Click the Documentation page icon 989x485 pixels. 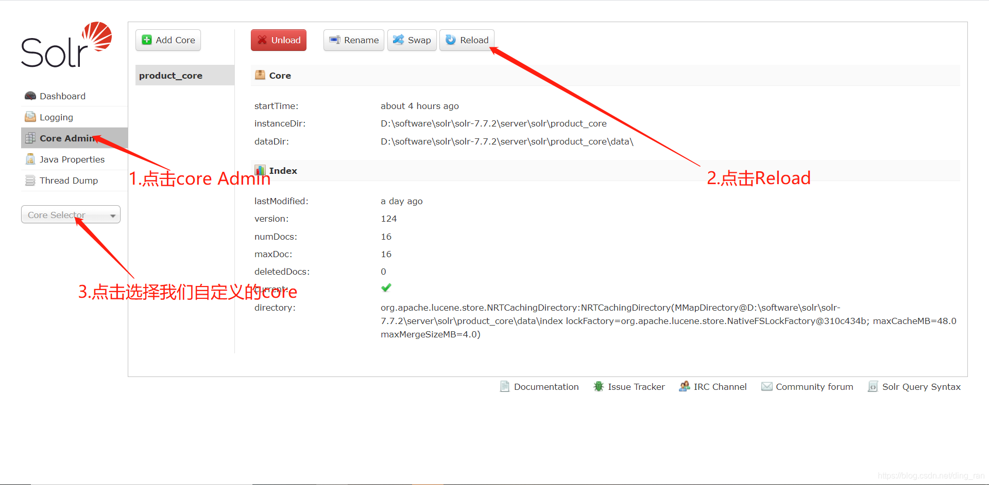(x=505, y=386)
